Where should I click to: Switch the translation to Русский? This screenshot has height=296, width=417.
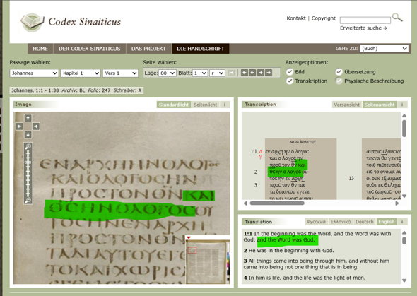pos(317,222)
